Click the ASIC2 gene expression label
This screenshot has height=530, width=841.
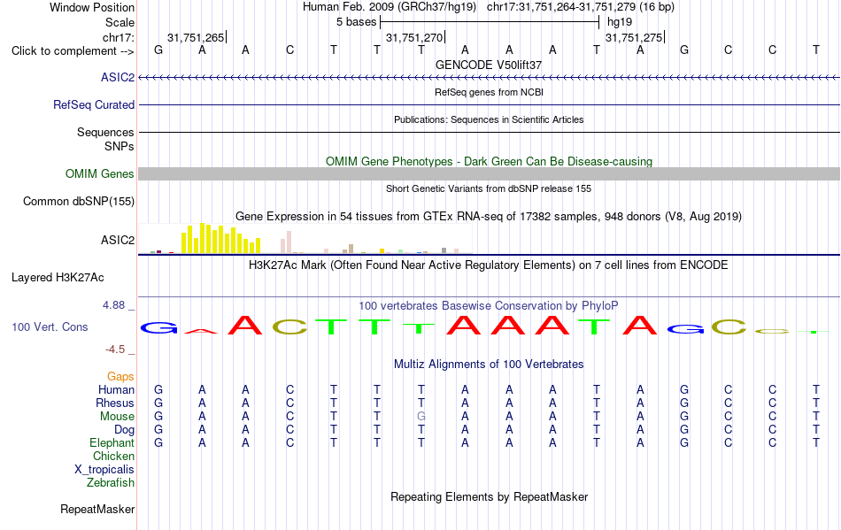118,240
